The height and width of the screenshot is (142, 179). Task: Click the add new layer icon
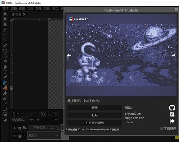tap(14, 114)
